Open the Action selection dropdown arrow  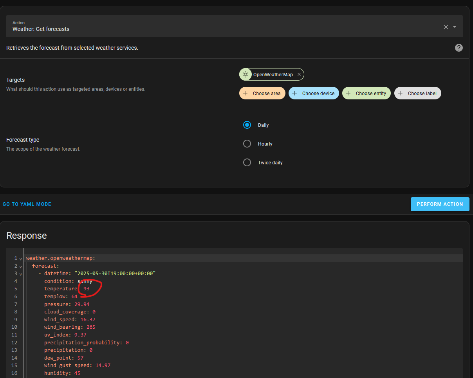(454, 27)
